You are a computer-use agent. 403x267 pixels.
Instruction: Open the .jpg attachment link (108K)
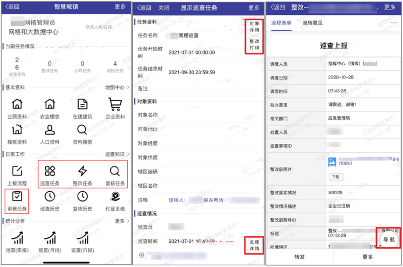[369, 161]
